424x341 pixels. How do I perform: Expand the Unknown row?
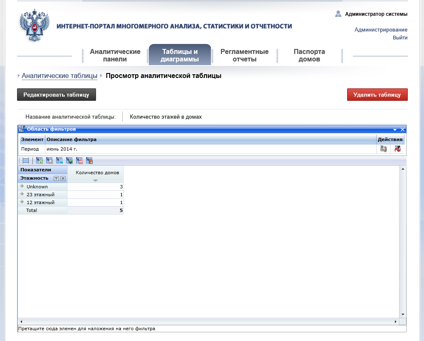(22, 186)
